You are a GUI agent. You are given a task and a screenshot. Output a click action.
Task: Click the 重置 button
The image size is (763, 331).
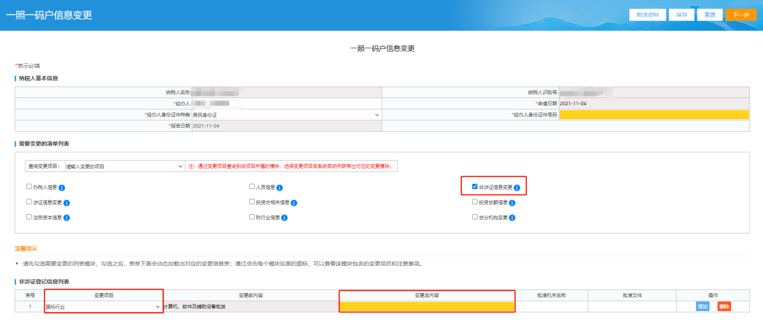coord(709,15)
